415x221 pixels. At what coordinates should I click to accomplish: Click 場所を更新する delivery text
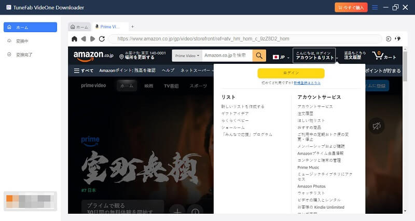(x=140, y=57)
